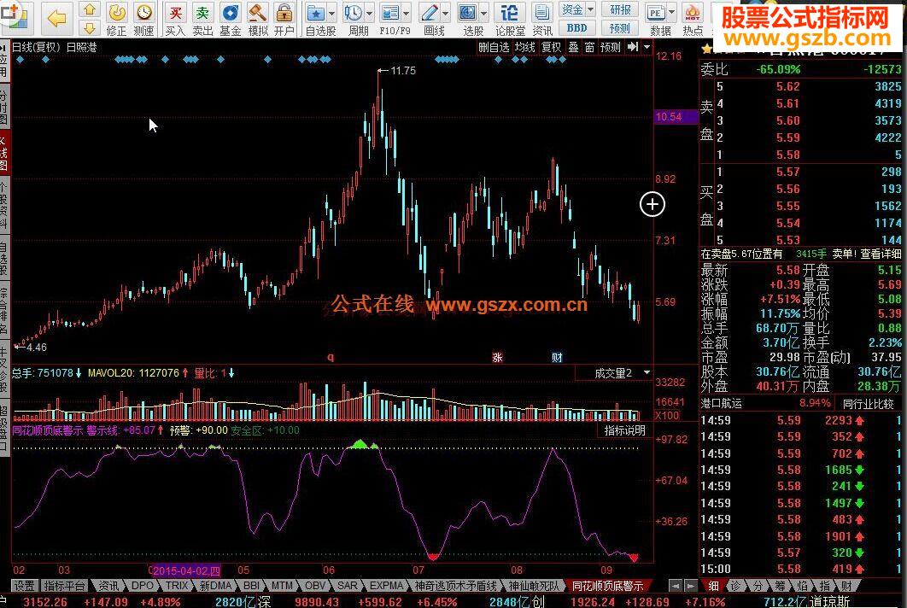The image size is (907, 608).
Task: Open the 热点 hot topics flame icon
Action: 693,19
